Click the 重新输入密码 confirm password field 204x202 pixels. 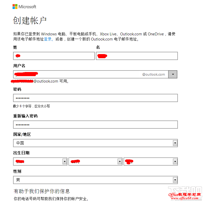(x=95, y=125)
